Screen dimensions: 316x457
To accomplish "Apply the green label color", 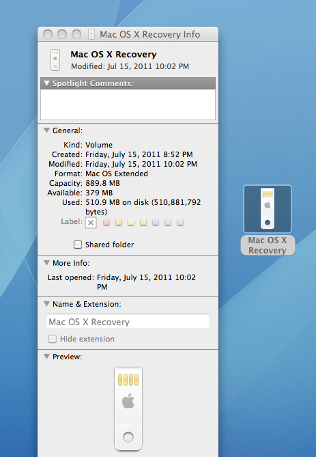I will pos(143,223).
